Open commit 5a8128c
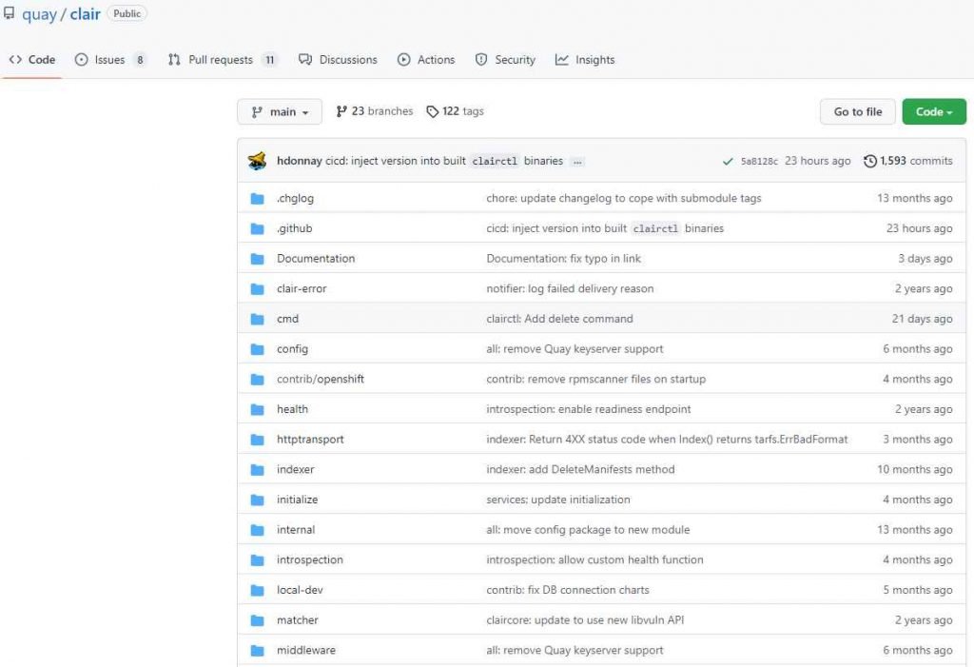 [759, 162]
